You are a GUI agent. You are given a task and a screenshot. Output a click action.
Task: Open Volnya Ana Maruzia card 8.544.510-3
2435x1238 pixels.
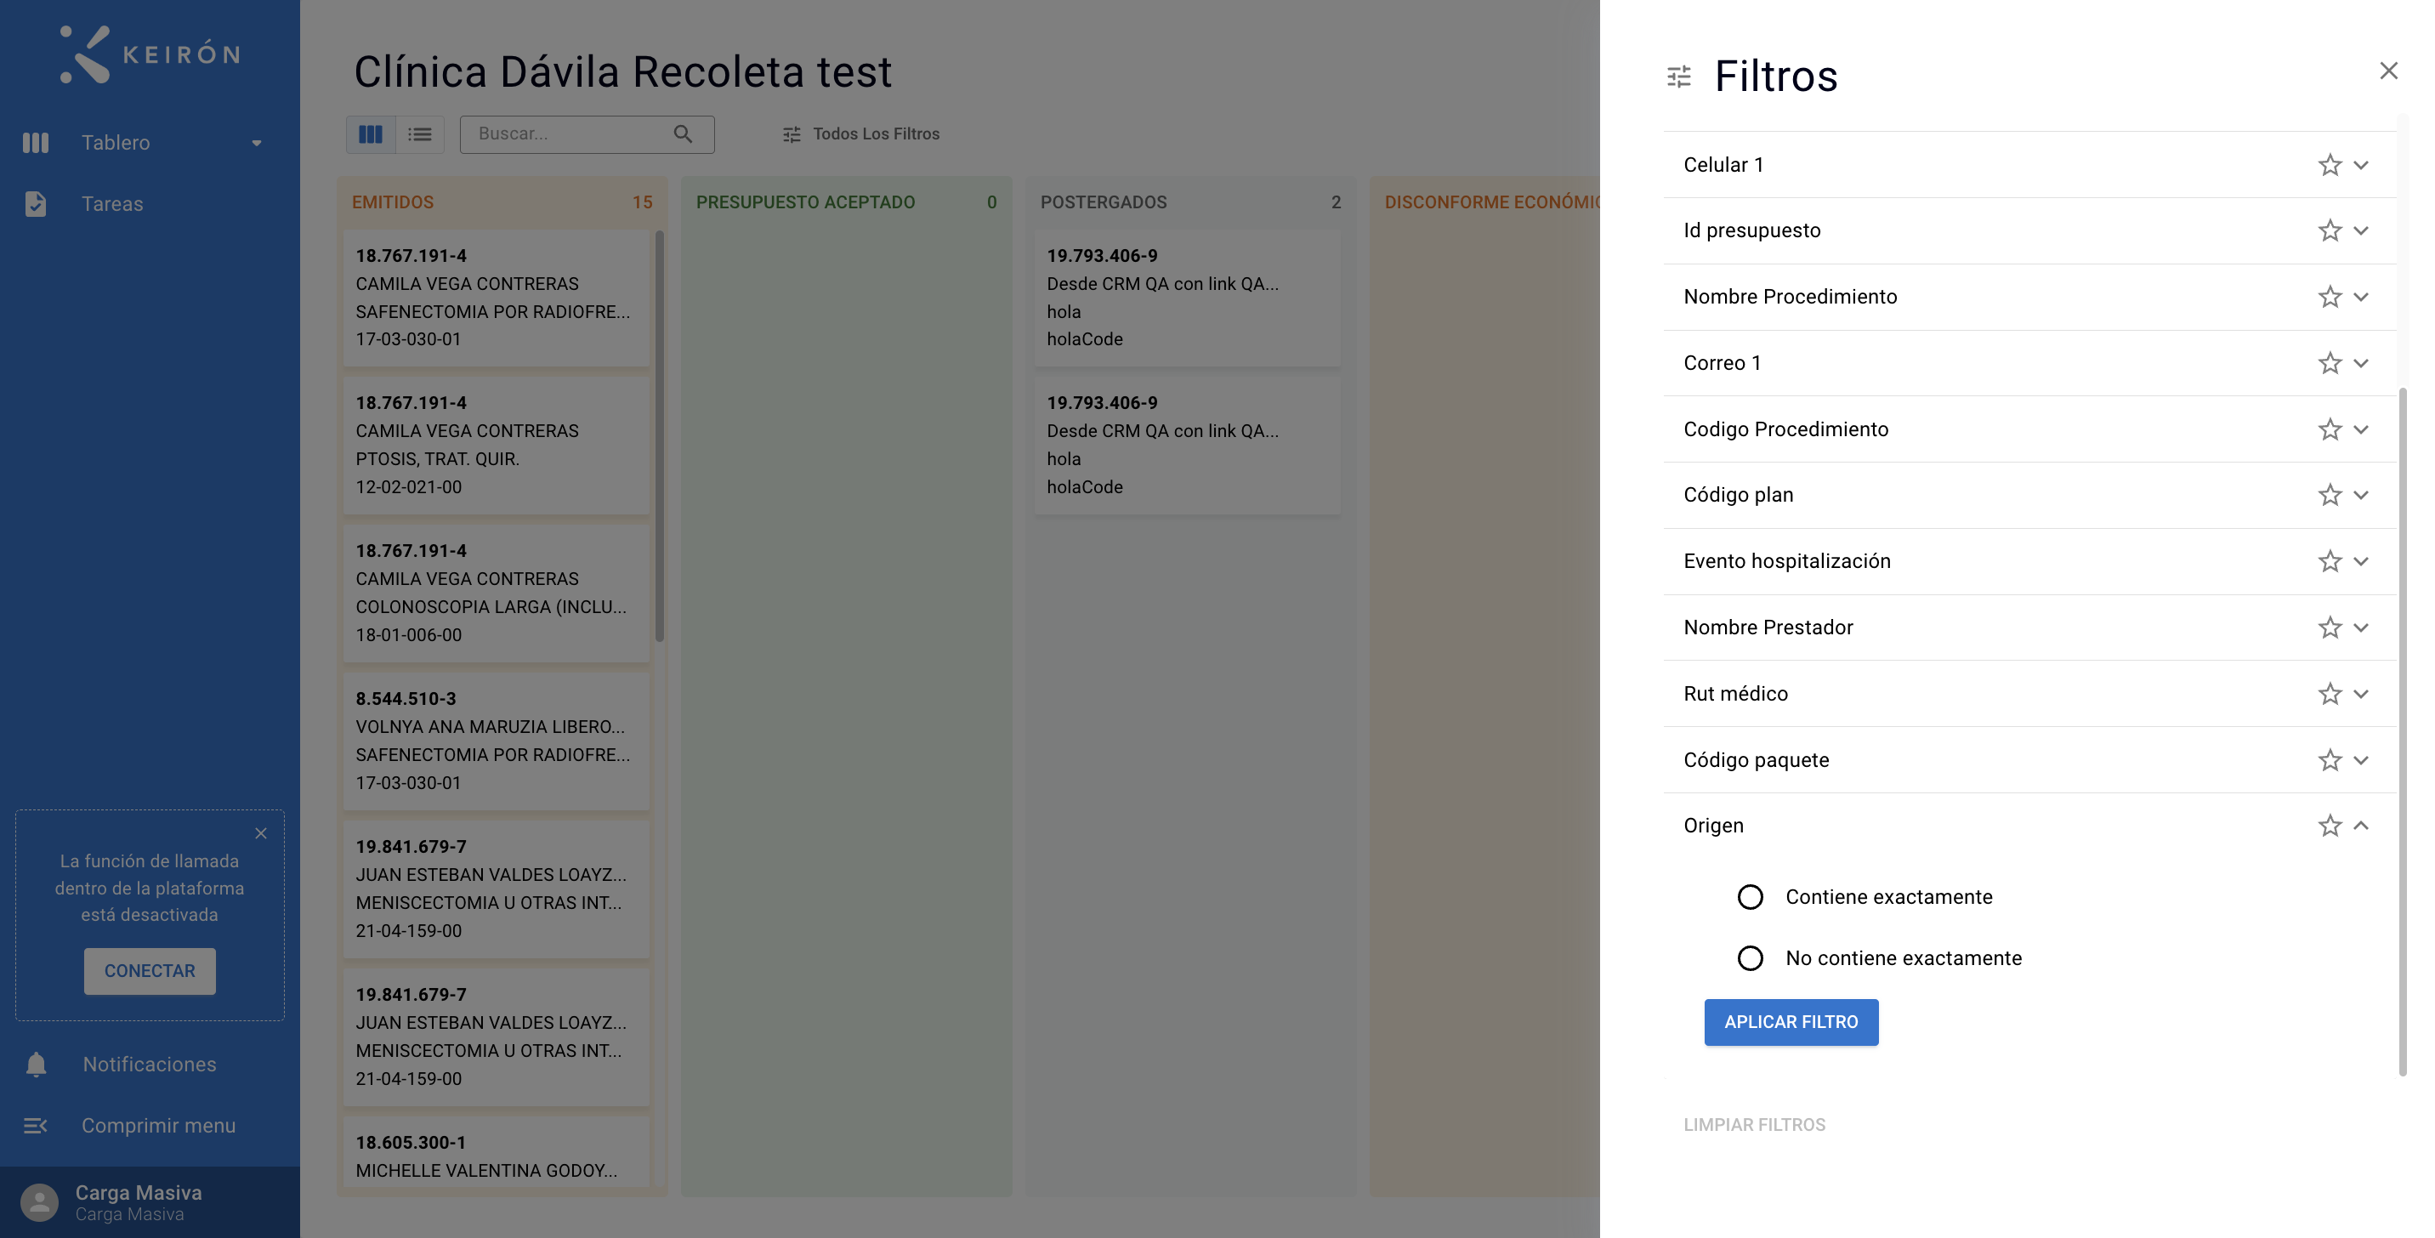(x=497, y=741)
